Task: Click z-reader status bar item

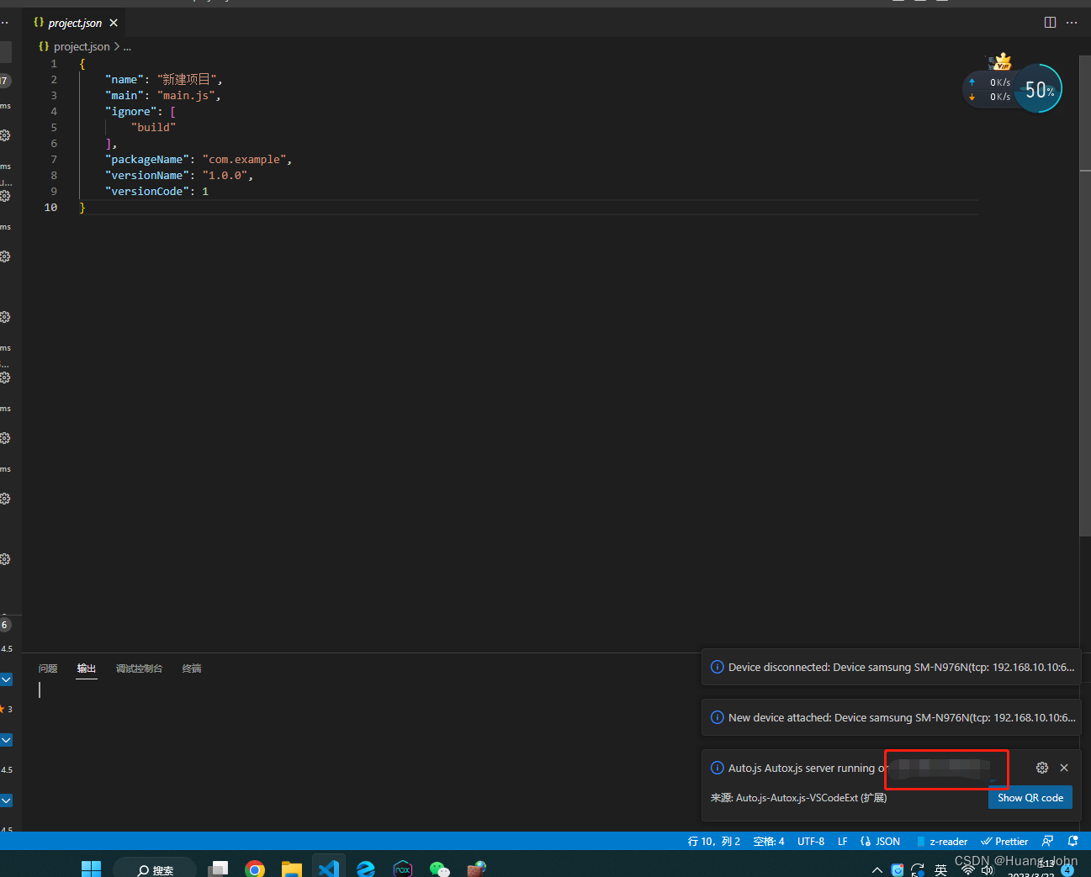Action: (x=942, y=842)
